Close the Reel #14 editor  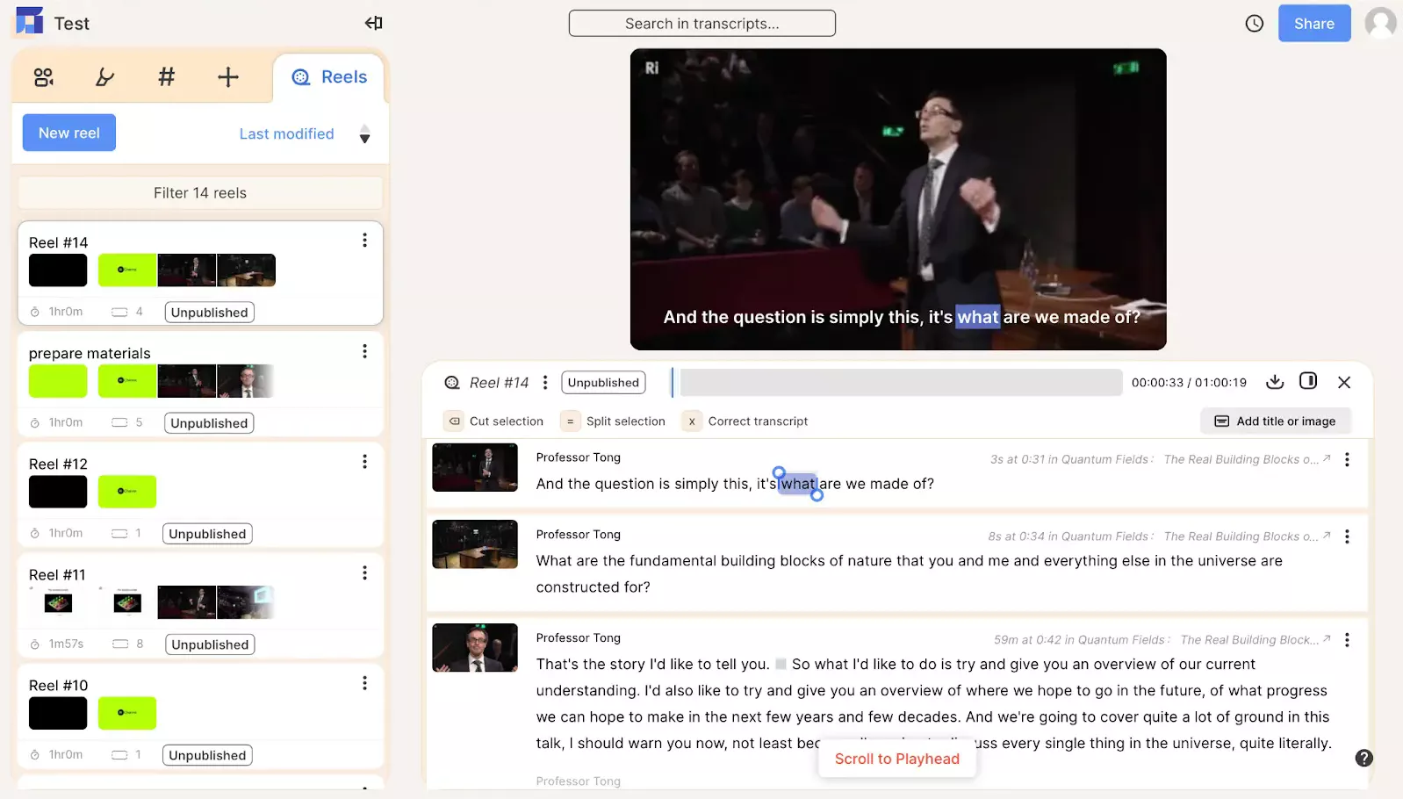[1344, 382]
